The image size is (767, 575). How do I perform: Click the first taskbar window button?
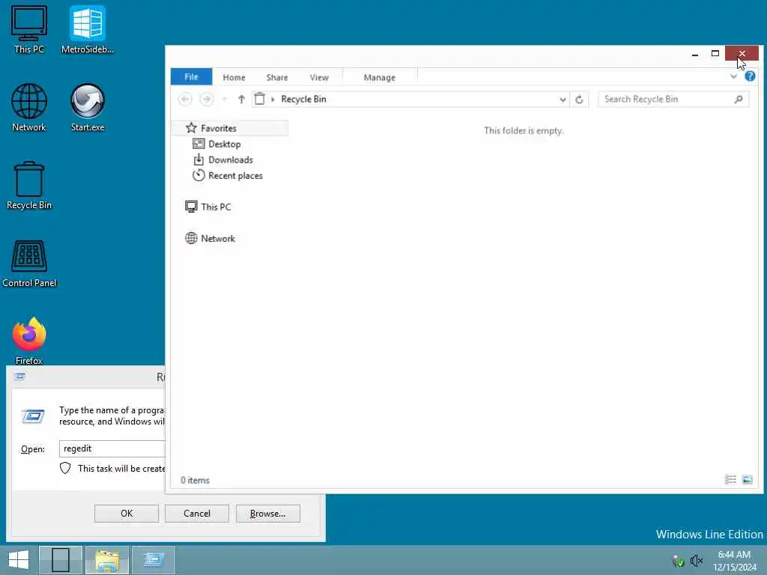coord(61,560)
